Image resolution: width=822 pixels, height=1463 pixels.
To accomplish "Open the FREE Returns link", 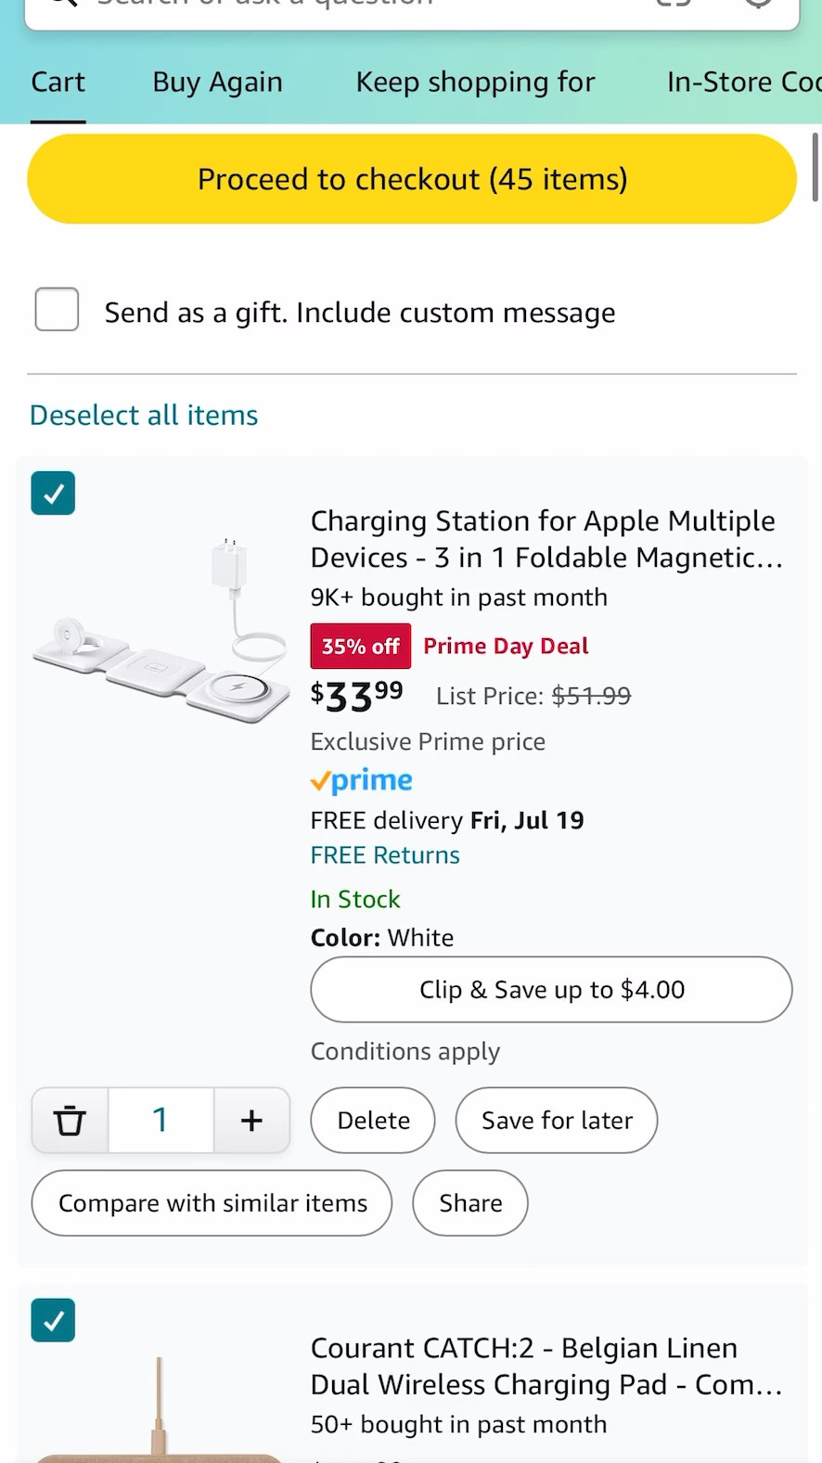I will [x=384, y=854].
